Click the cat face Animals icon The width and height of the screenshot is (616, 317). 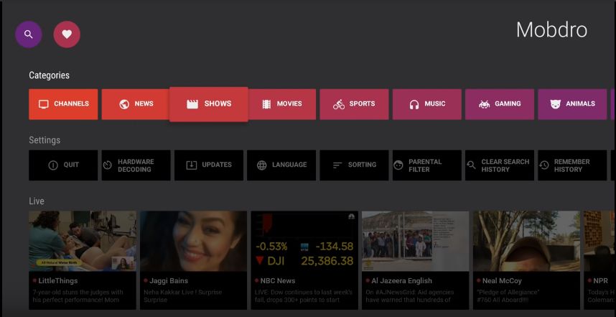click(556, 104)
